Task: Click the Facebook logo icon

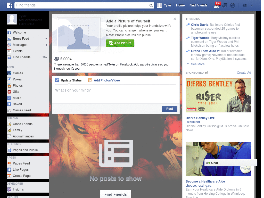Action: pyautogui.click(x=10, y=5)
